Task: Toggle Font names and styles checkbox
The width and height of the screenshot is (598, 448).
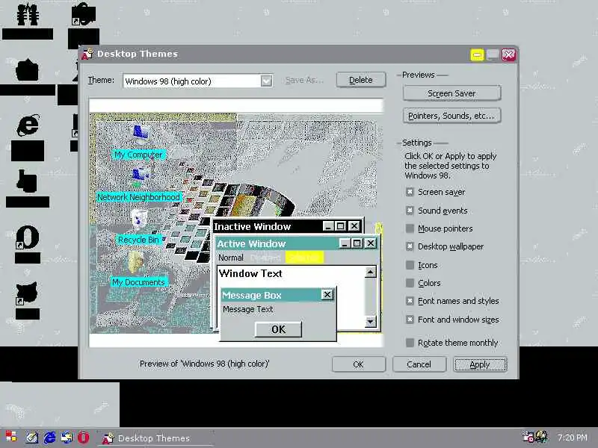Action: click(x=410, y=301)
